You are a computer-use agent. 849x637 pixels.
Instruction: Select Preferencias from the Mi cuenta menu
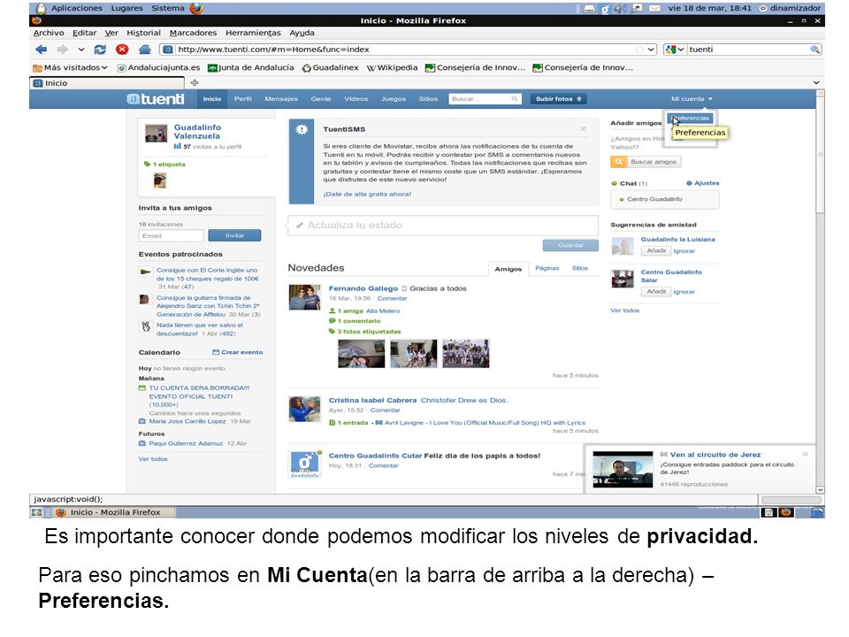pyautogui.click(x=691, y=118)
